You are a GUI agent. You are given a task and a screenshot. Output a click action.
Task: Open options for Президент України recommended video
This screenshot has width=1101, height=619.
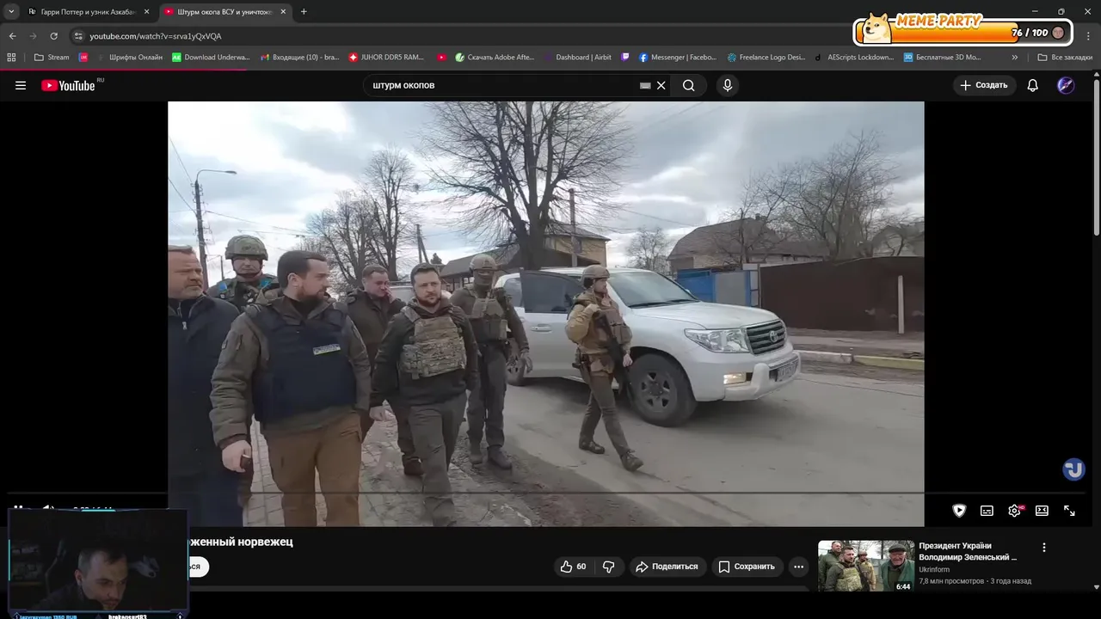coord(1044,548)
